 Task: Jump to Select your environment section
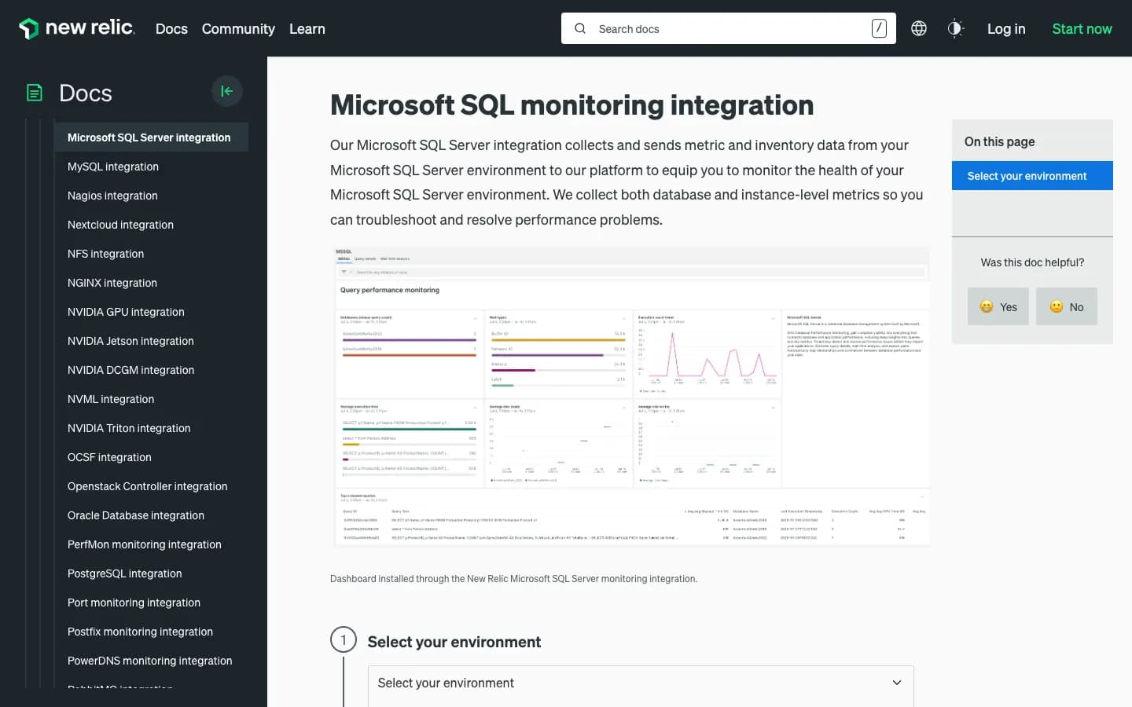tap(1032, 176)
